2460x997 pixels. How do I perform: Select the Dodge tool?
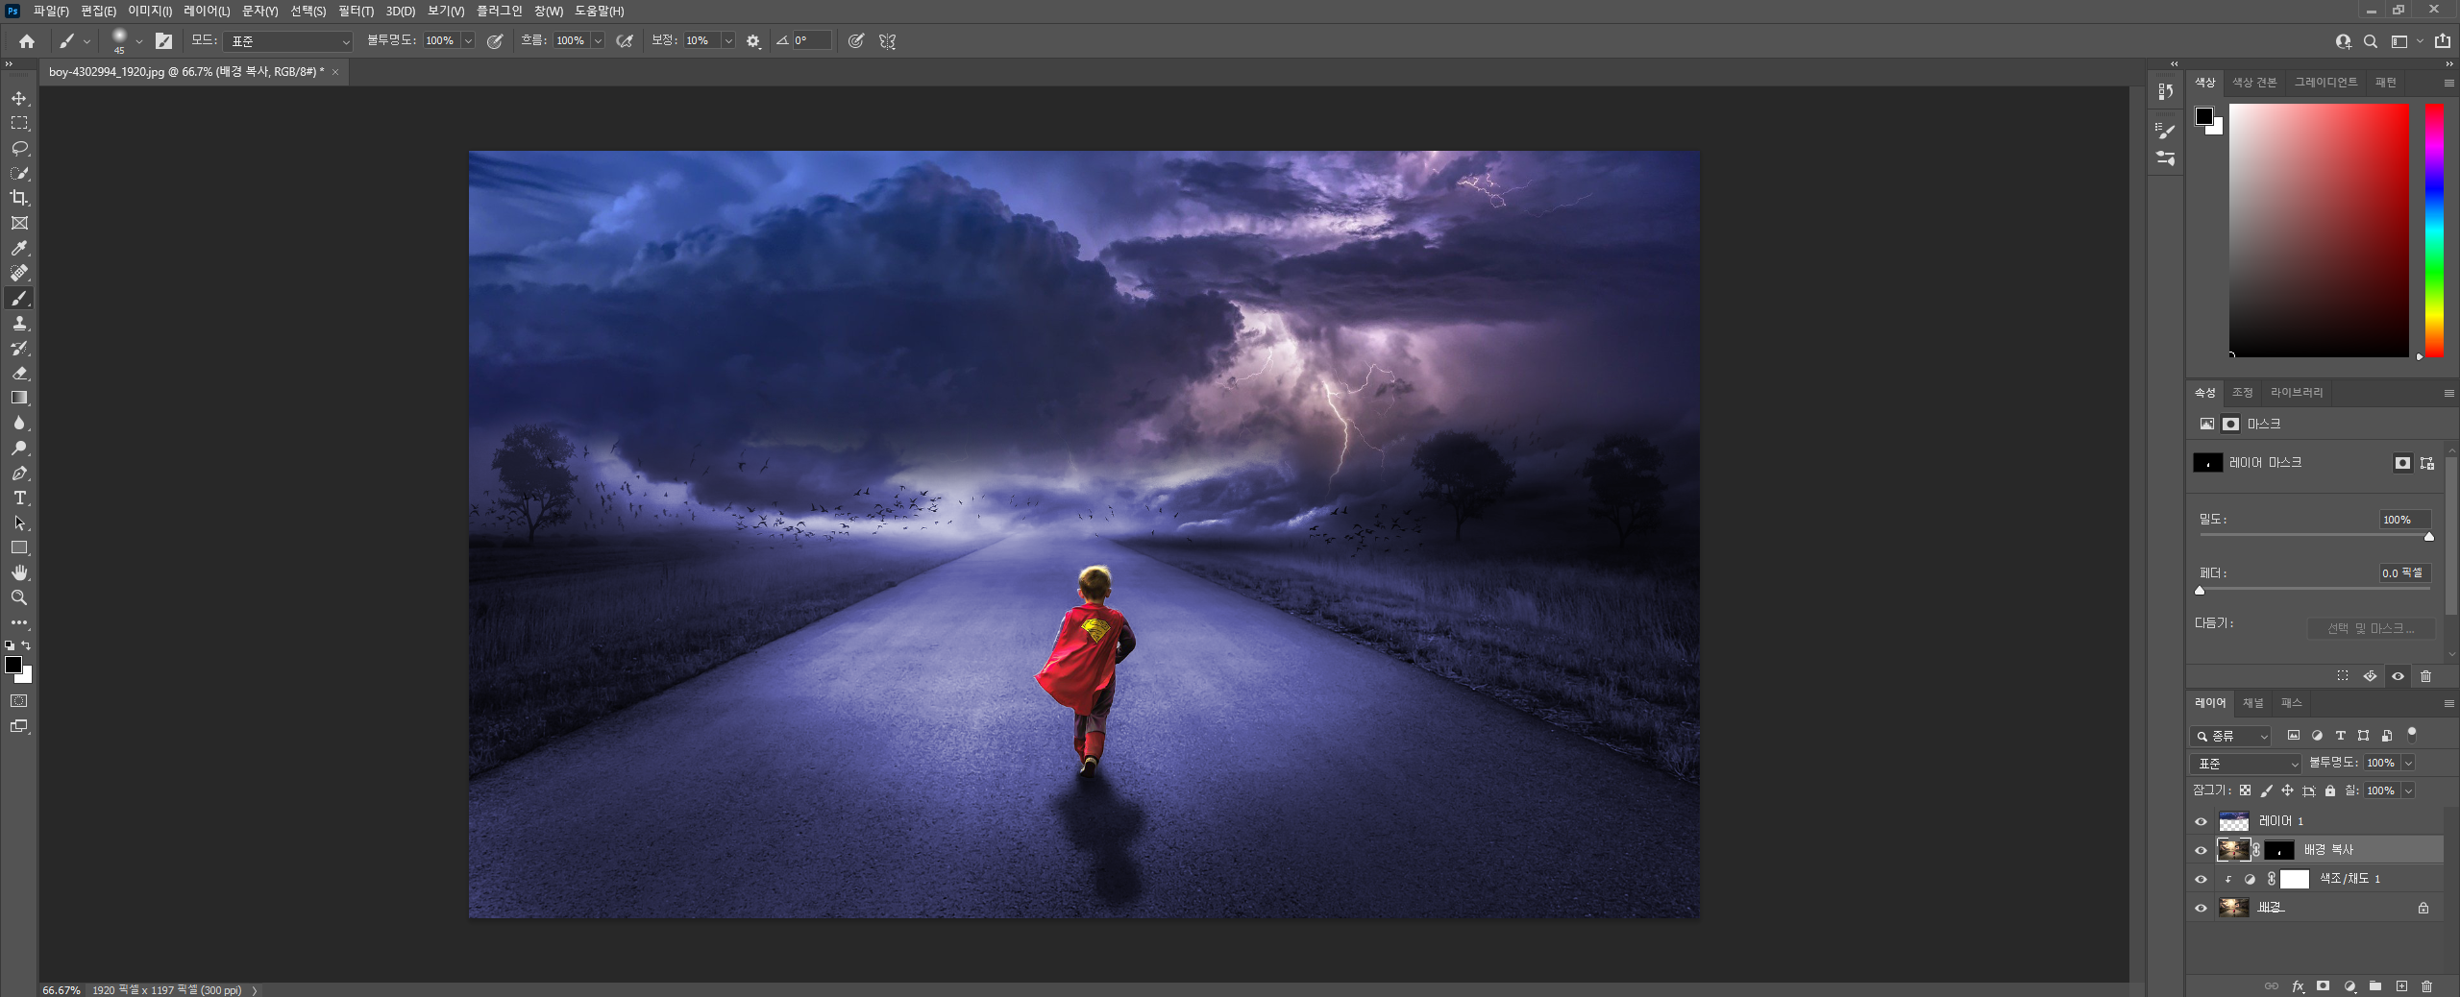(x=19, y=448)
